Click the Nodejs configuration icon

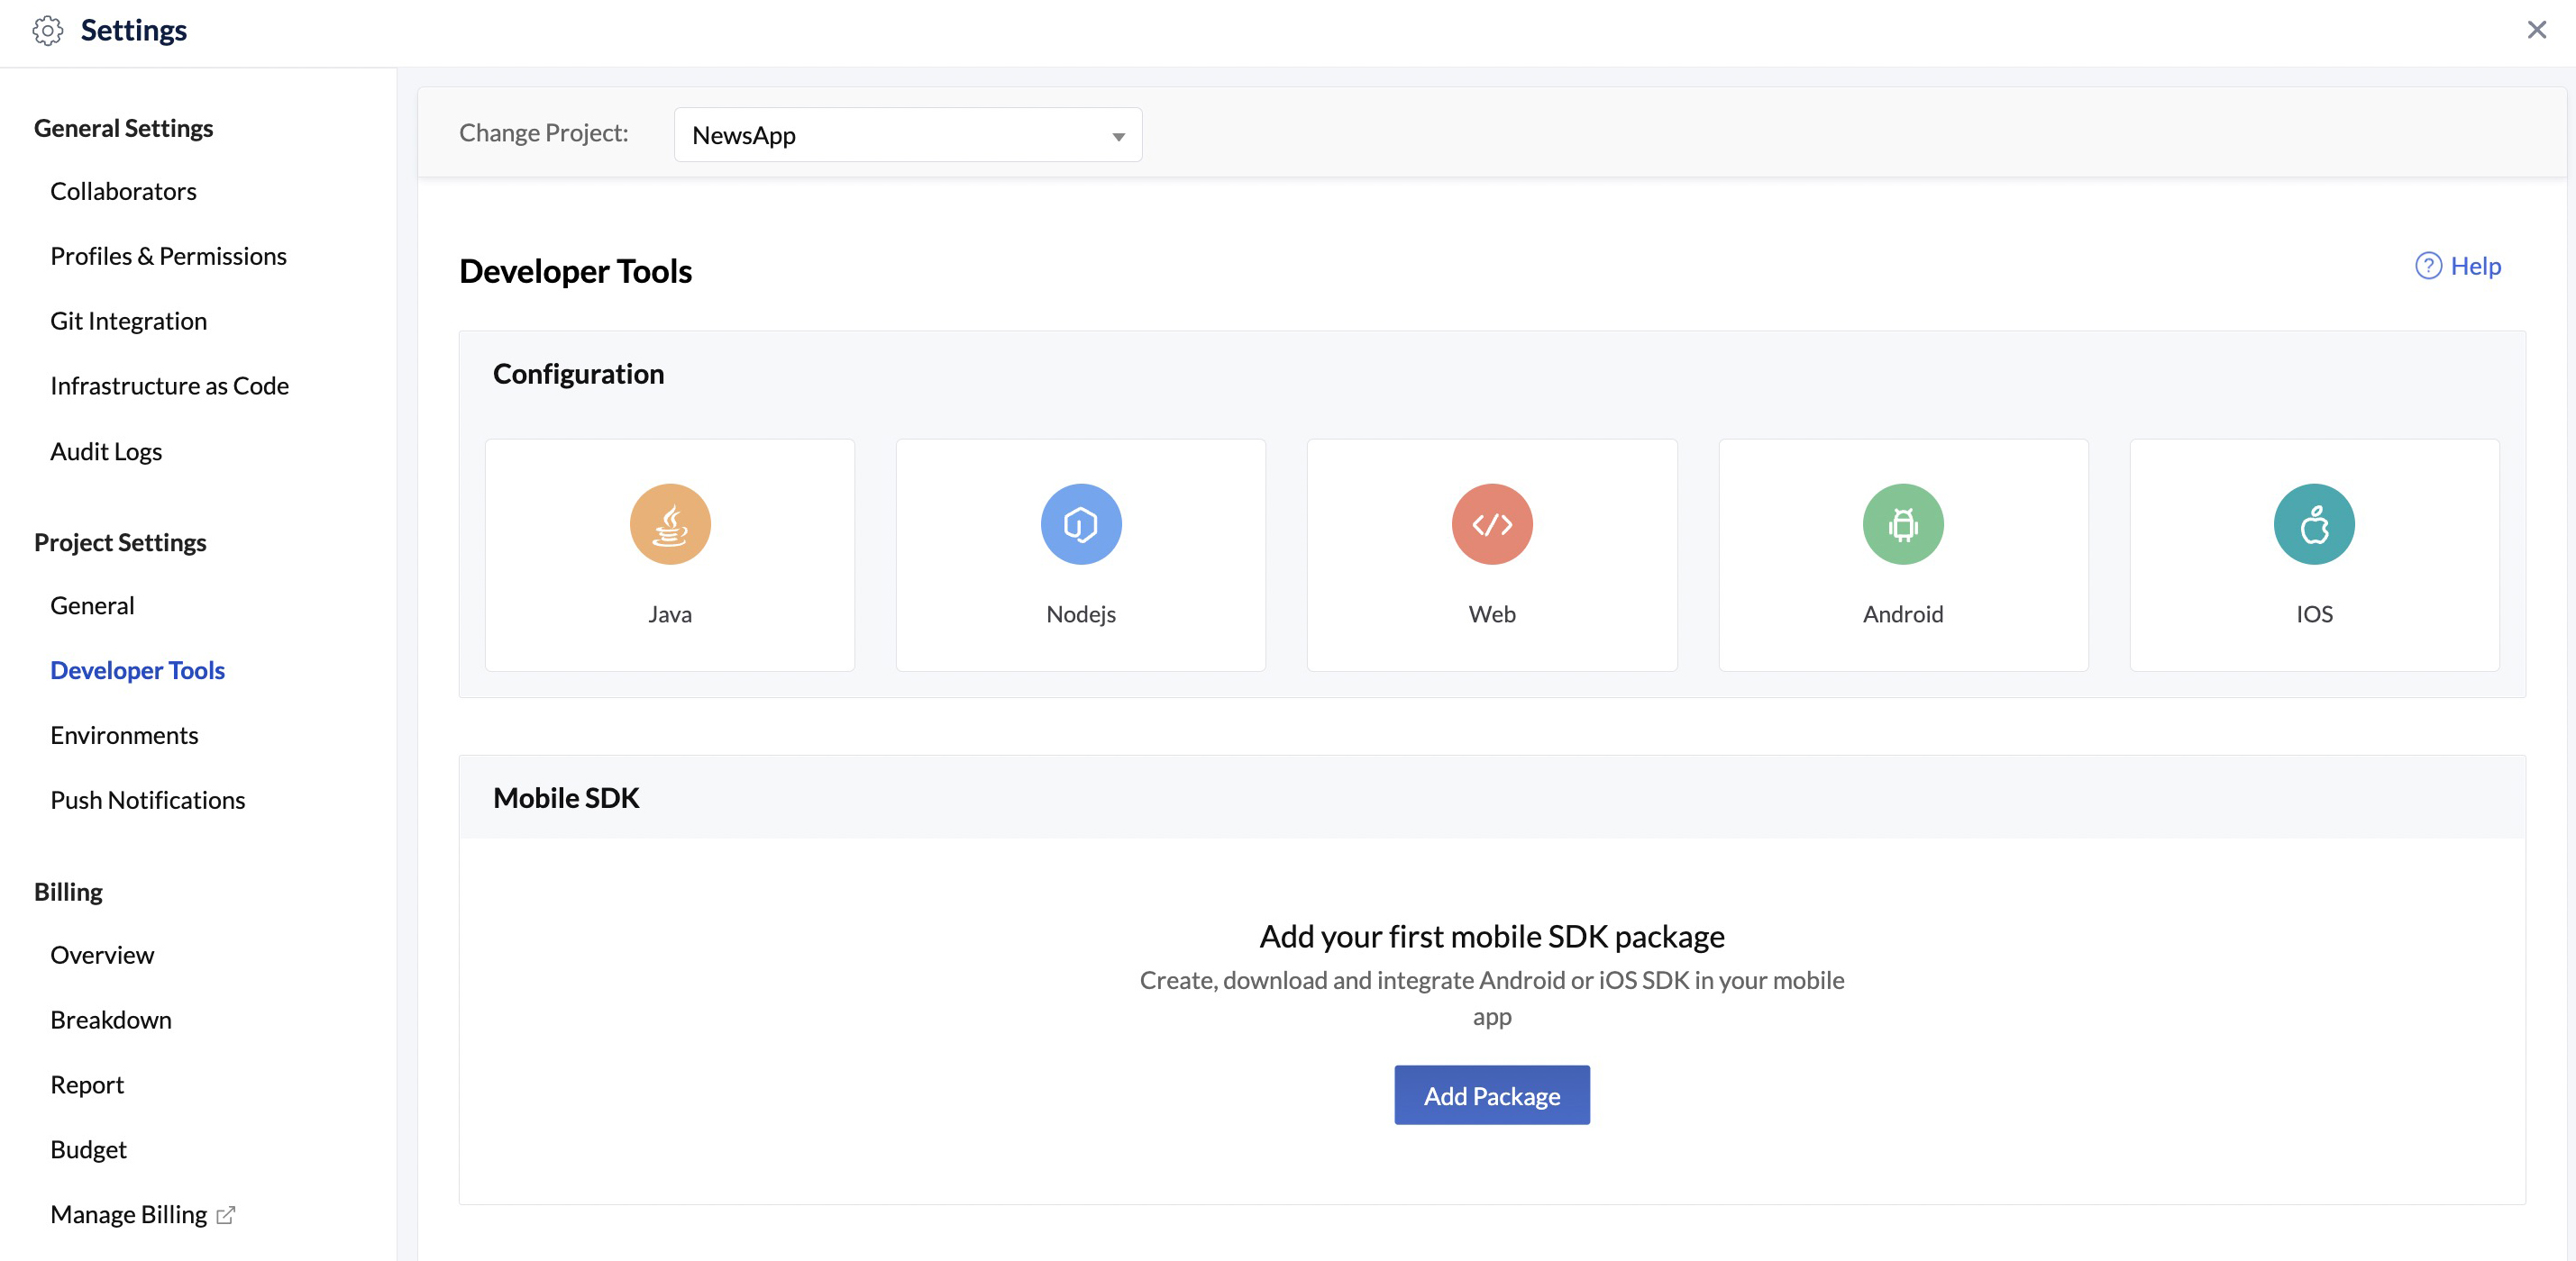(1080, 523)
